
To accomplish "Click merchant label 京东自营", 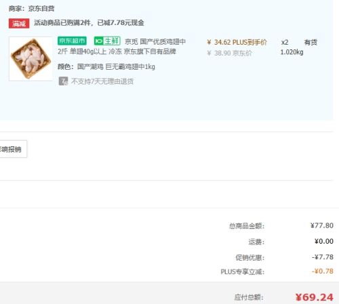I will 41,9.
